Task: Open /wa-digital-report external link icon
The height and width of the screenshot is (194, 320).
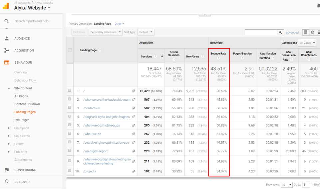Action: click(x=134, y=151)
